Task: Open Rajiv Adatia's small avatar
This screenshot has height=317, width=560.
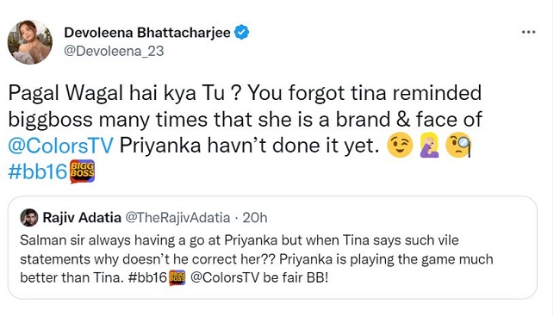Action: [29, 218]
